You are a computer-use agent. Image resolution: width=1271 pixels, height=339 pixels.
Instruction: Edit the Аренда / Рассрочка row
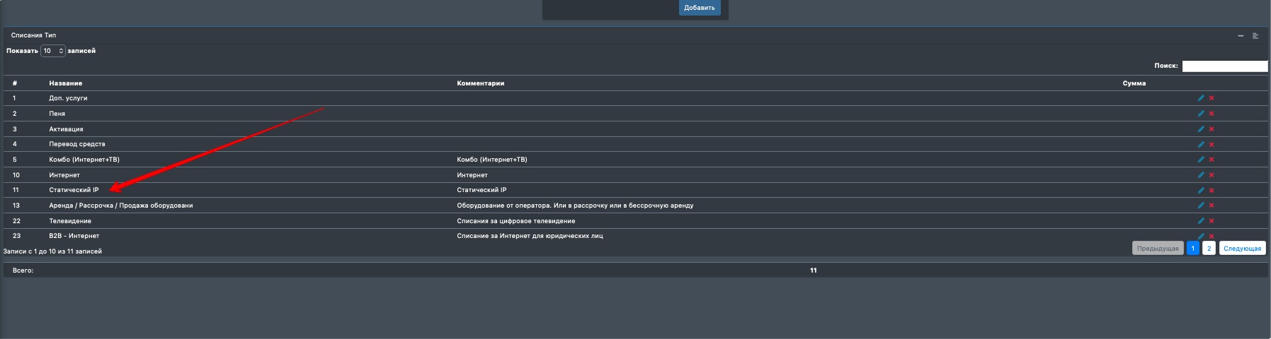pos(1200,206)
